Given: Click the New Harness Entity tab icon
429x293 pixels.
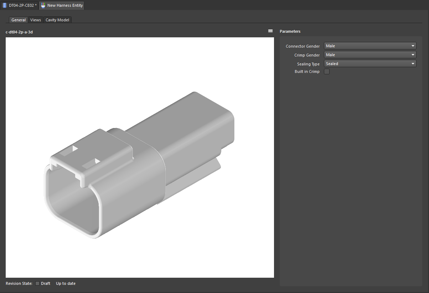Looking at the screenshot, I should coord(43,5).
